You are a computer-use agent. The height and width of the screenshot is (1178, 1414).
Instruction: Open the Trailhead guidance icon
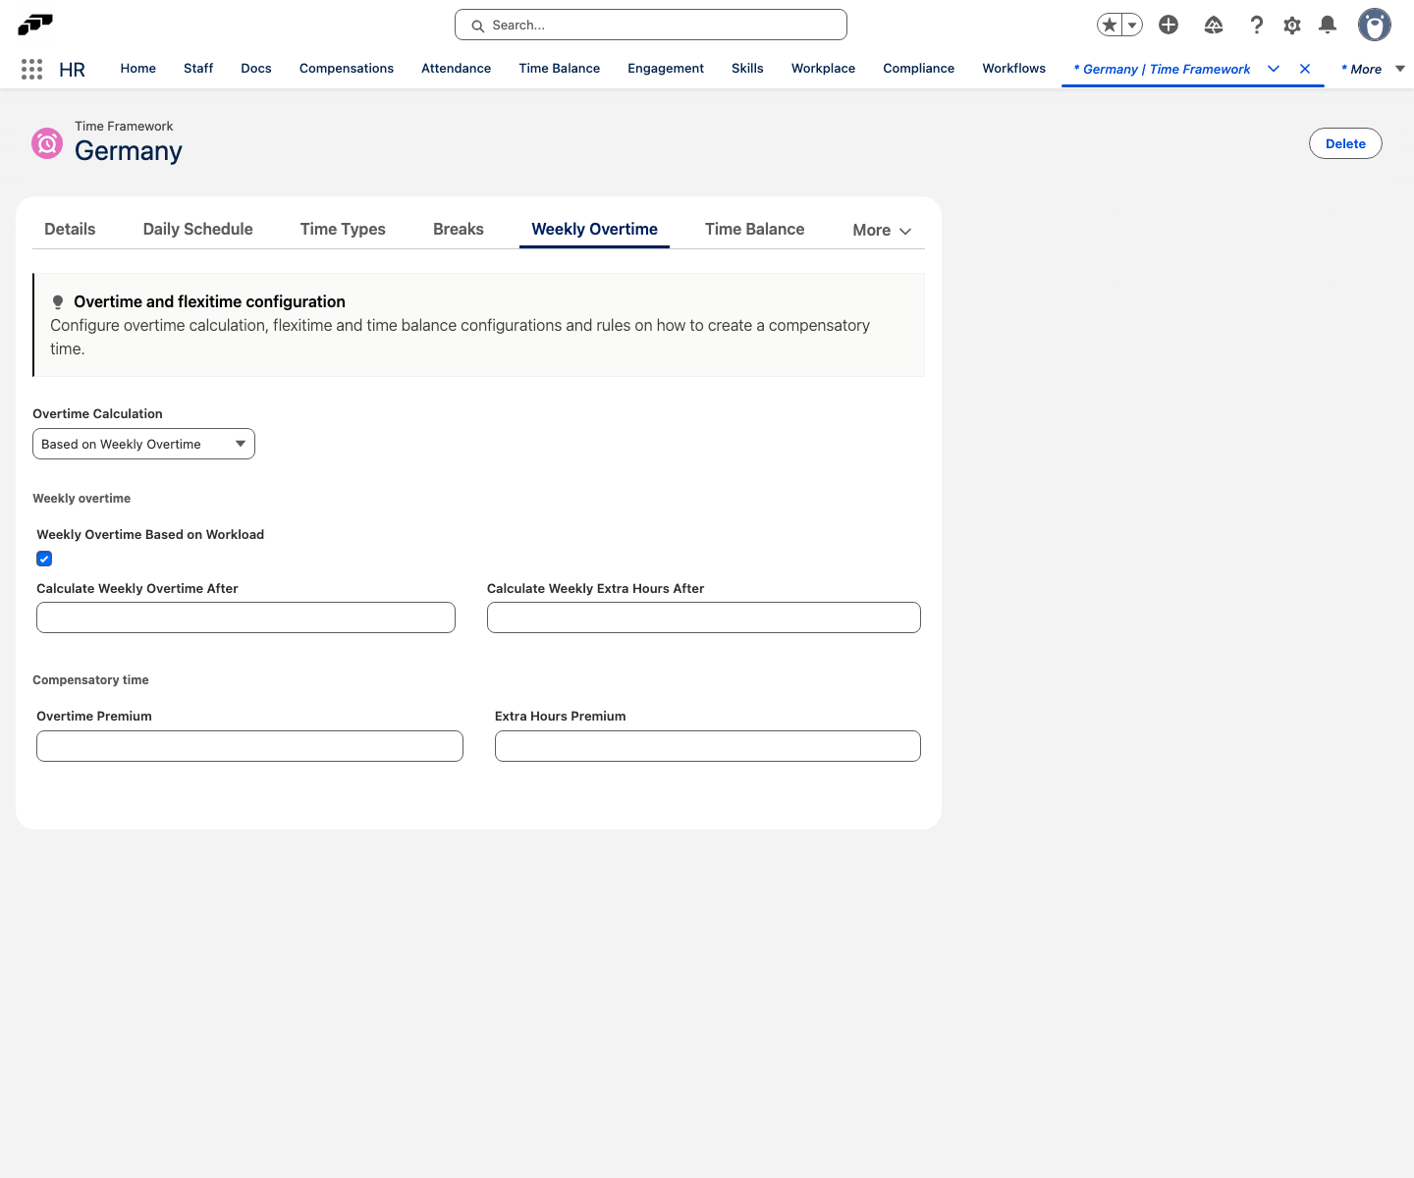(x=1214, y=25)
